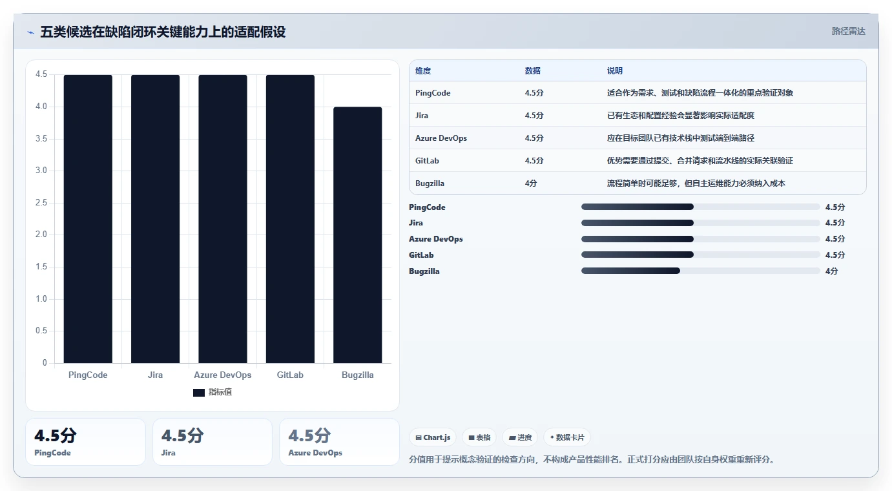This screenshot has height=491, width=892.
Task: Click the PingCode bar in chart
Action: pyautogui.click(x=88, y=219)
